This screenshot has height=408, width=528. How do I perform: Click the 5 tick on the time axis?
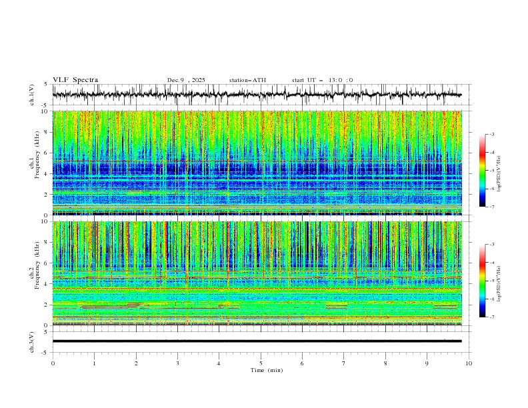point(261,364)
